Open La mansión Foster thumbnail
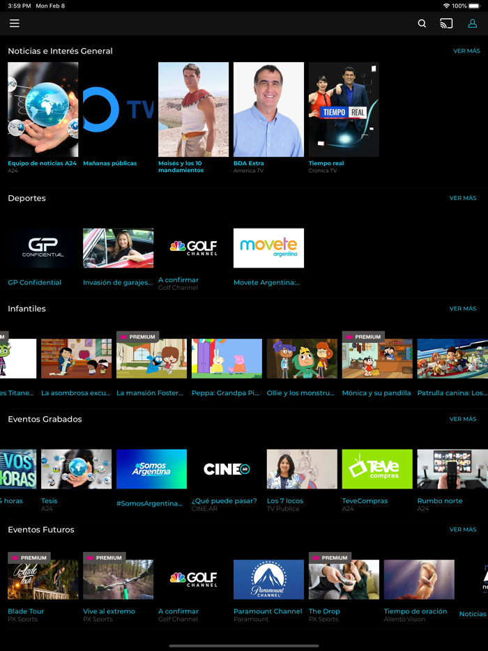The height and width of the screenshot is (651, 488). (151, 358)
